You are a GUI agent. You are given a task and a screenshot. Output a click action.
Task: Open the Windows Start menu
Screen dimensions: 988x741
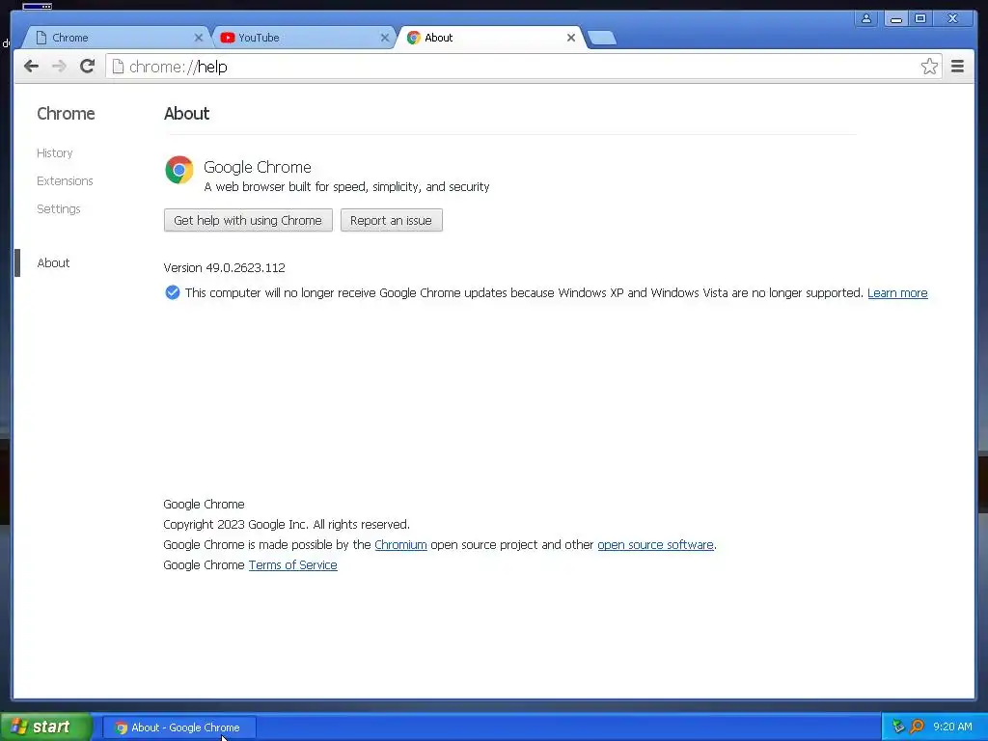pyautogui.click(x=45, y=727)
